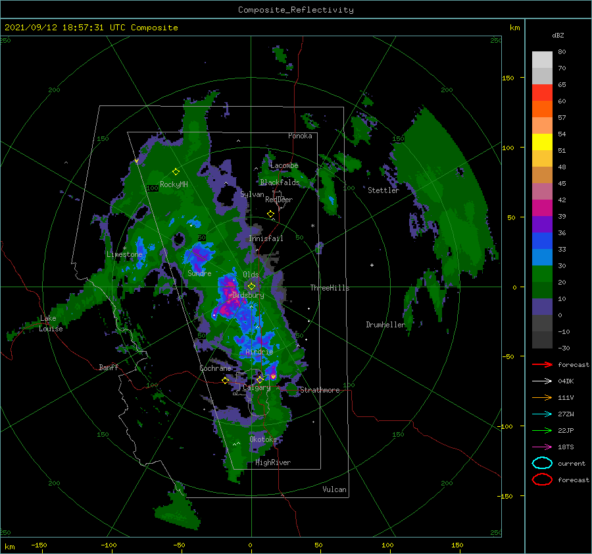
Task: Click the -150 tick on the bottom km axis
Action: 39,545
